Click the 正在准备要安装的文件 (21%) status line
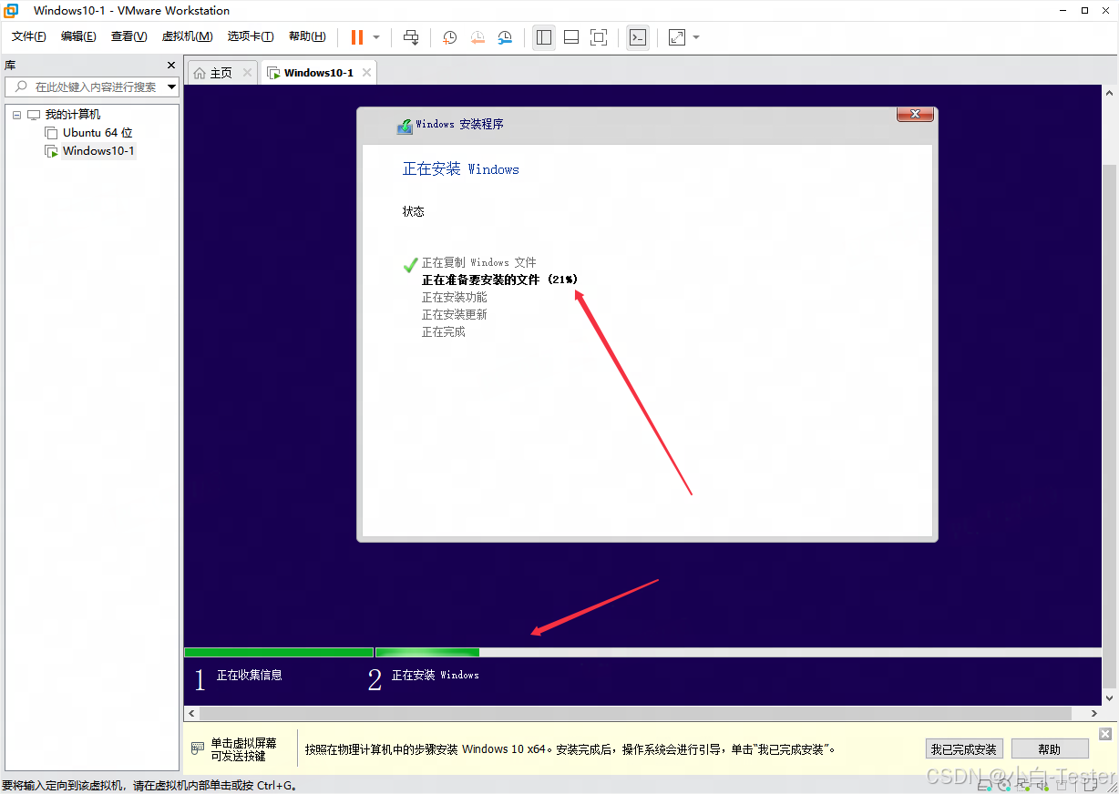The height and width of the screenshot is (794, 1119). 499,280
